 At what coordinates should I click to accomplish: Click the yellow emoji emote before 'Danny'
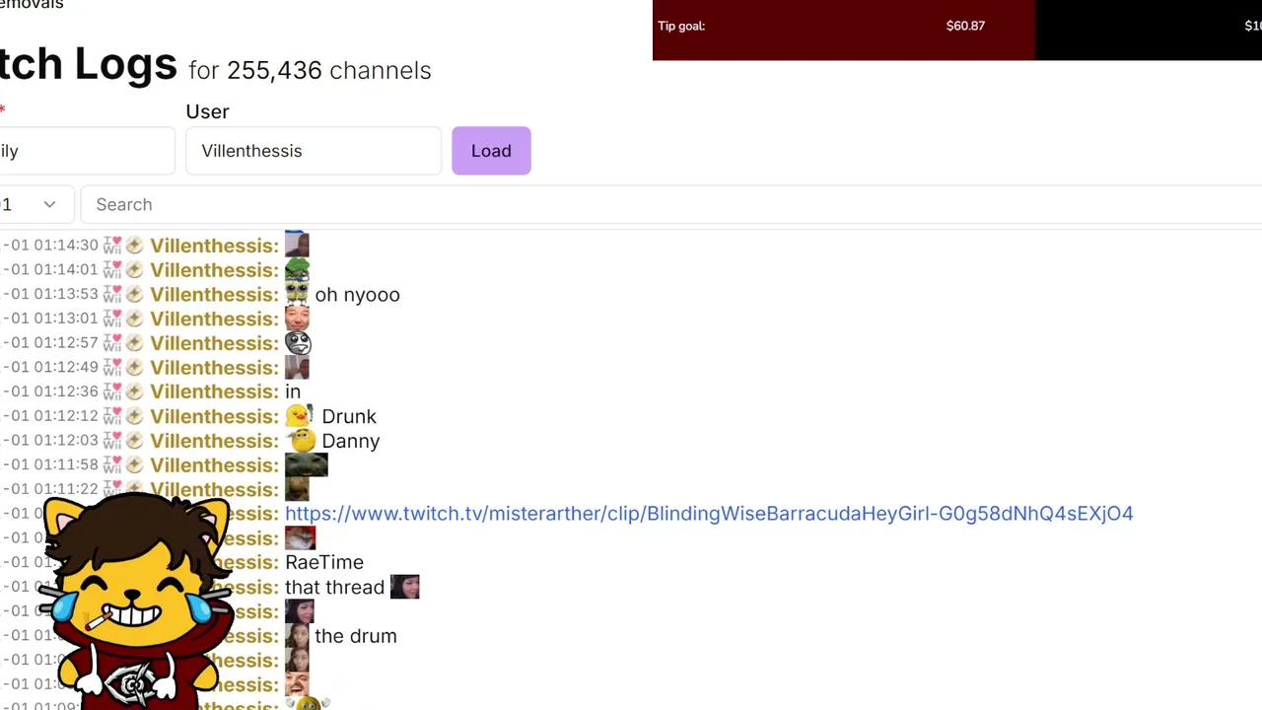coord(301,441)
